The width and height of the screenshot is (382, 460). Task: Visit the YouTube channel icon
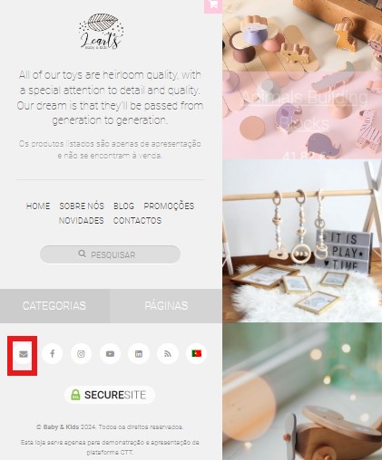pos(110,353)
